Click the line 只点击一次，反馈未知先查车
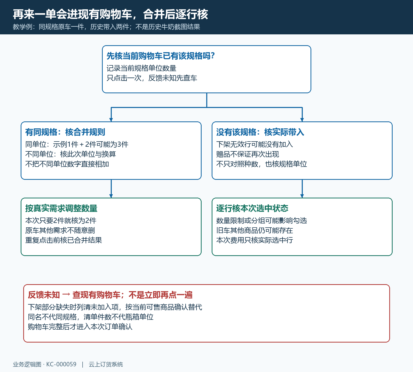Image resolution: width=413 pixels, height=372 pixels. coord(152,78)
